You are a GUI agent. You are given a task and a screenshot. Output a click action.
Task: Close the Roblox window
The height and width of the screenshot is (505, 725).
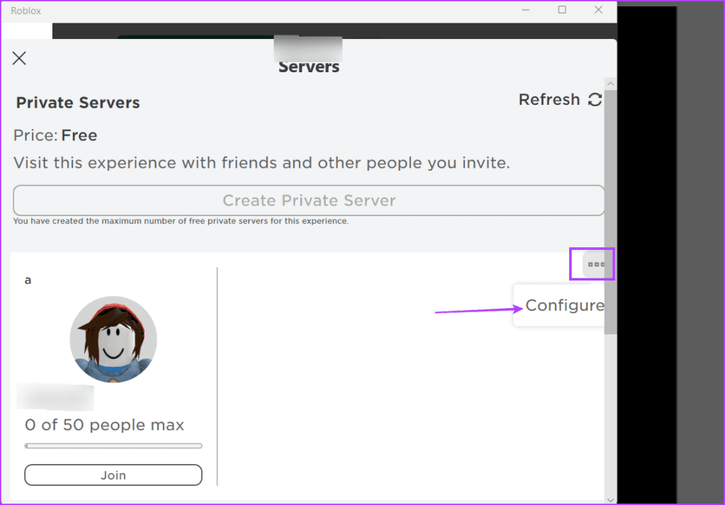[598, 10]
